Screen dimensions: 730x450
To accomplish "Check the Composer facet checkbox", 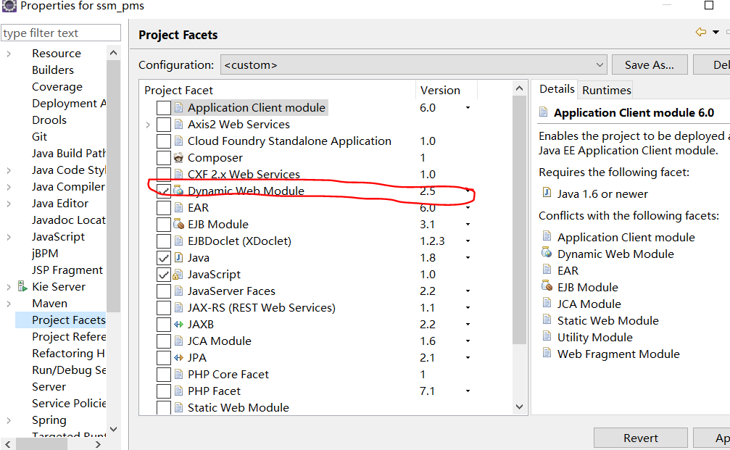I will click(163, 158).
